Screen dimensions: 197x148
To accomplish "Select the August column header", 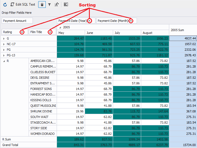I will tap(155, 33).
